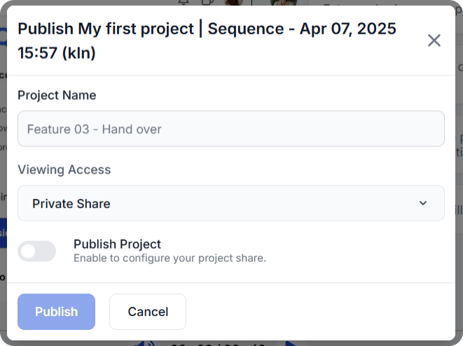Click the Viewing Access label above the dropdown
The width and height of the screenshot is (463, 346).
click(64, 169)
